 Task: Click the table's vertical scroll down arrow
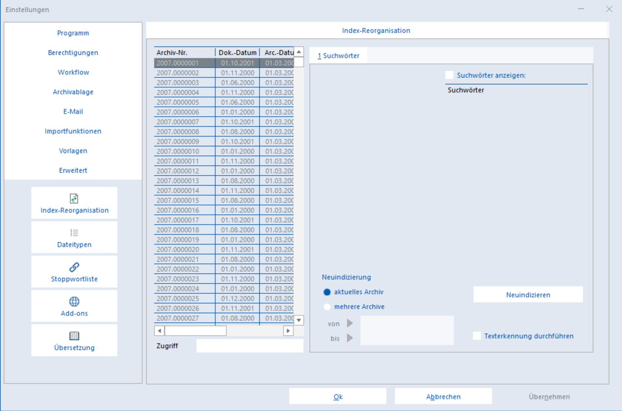[299, 320]
